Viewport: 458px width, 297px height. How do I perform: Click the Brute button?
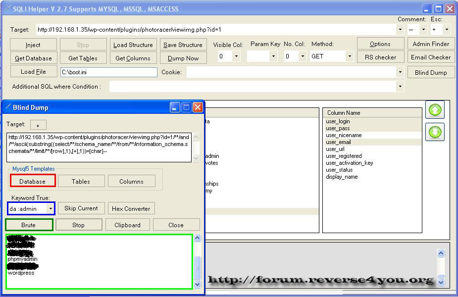(29, 225)
